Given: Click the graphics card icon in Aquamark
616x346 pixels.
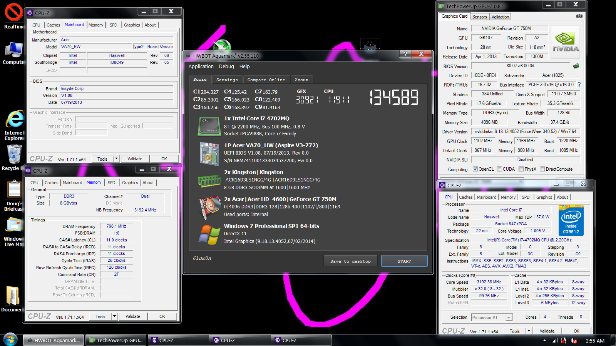Looking at the screenshot, I should (209, 208).
